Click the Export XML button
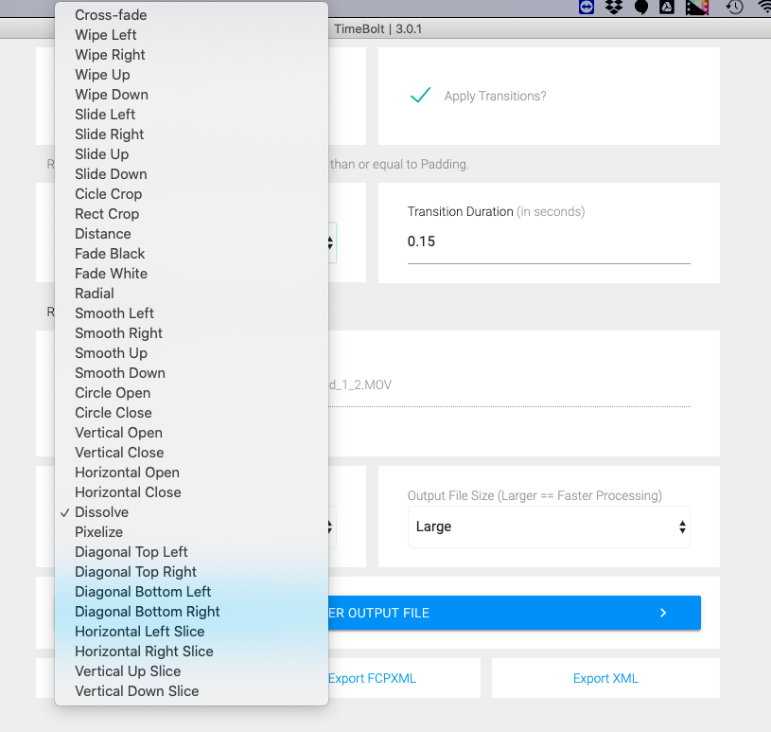Image resolution: width=771 pixels, height=732 pixels. tap(605, 678)
